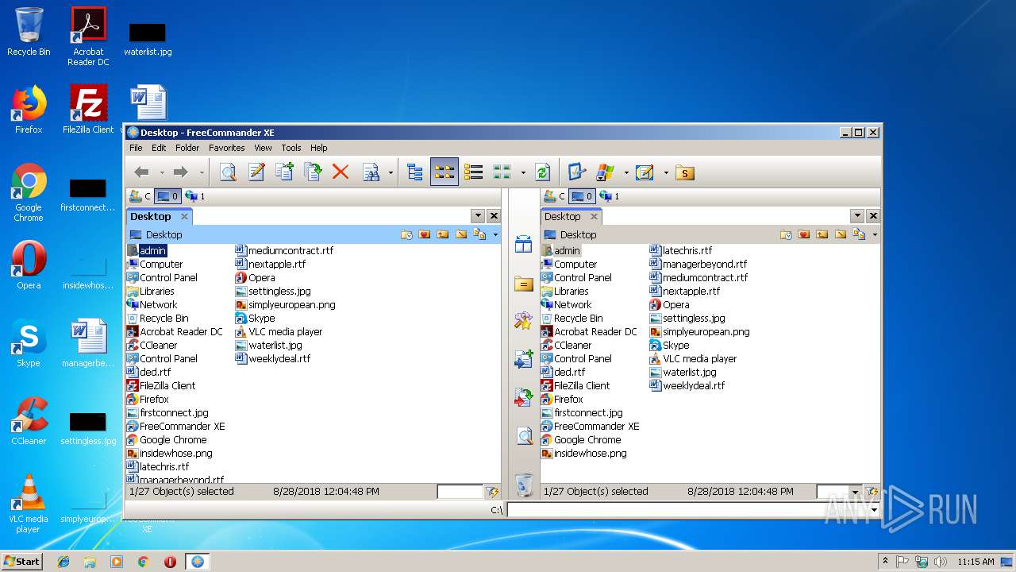This screenshot has width=1016, height=572.
Task: Open right panel tab list dropdown
Action: pos(856,216)
